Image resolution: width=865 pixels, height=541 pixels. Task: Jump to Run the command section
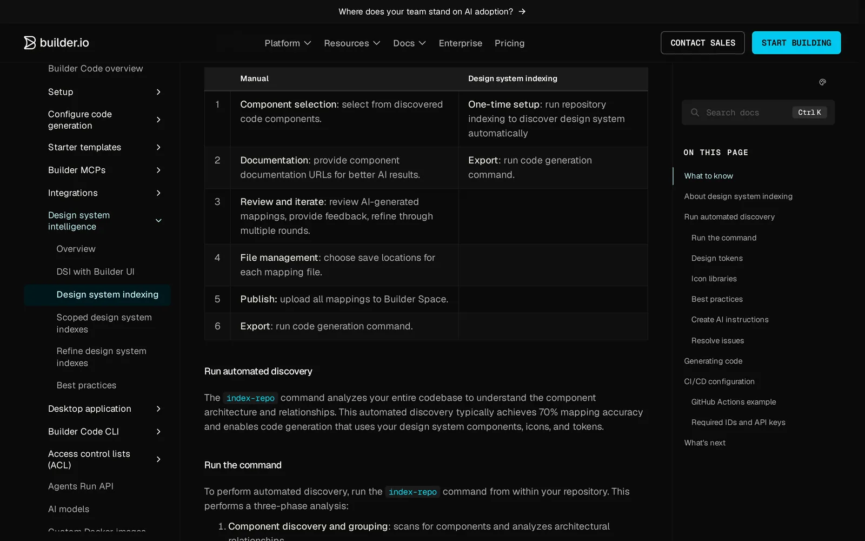(723, 238)
